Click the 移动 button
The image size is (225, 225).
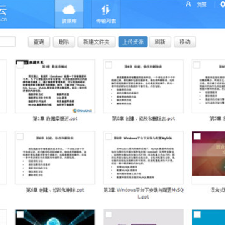(185, 42)
